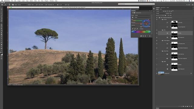
Task: Select the Rectangular Marquee tool
Action: (x=2, y=11)
